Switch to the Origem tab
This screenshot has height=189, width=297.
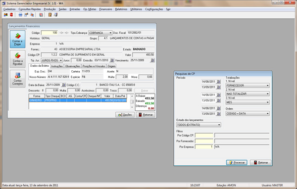click(x=111, y=66)
